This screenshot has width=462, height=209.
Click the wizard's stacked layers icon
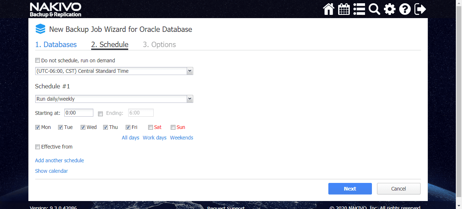(40, 29)
